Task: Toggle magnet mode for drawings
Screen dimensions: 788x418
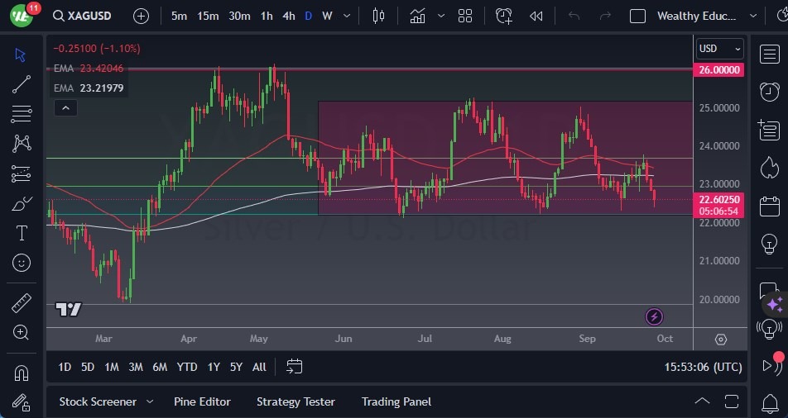Action: [22, 373]
